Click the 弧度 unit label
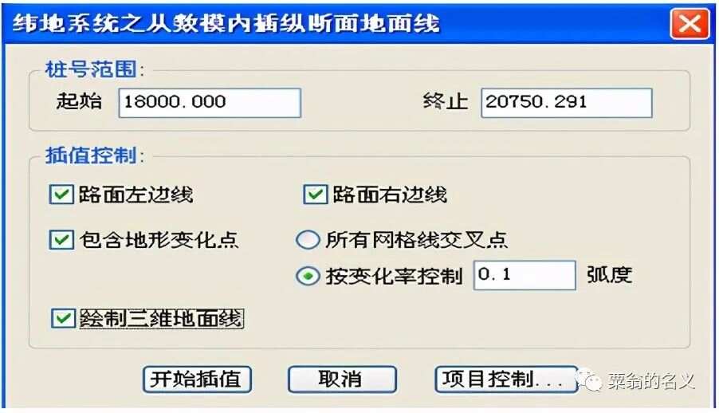Image resolution: width=719 pixels, height=413 pixels. pyautogui.click(x=610, y=275)
